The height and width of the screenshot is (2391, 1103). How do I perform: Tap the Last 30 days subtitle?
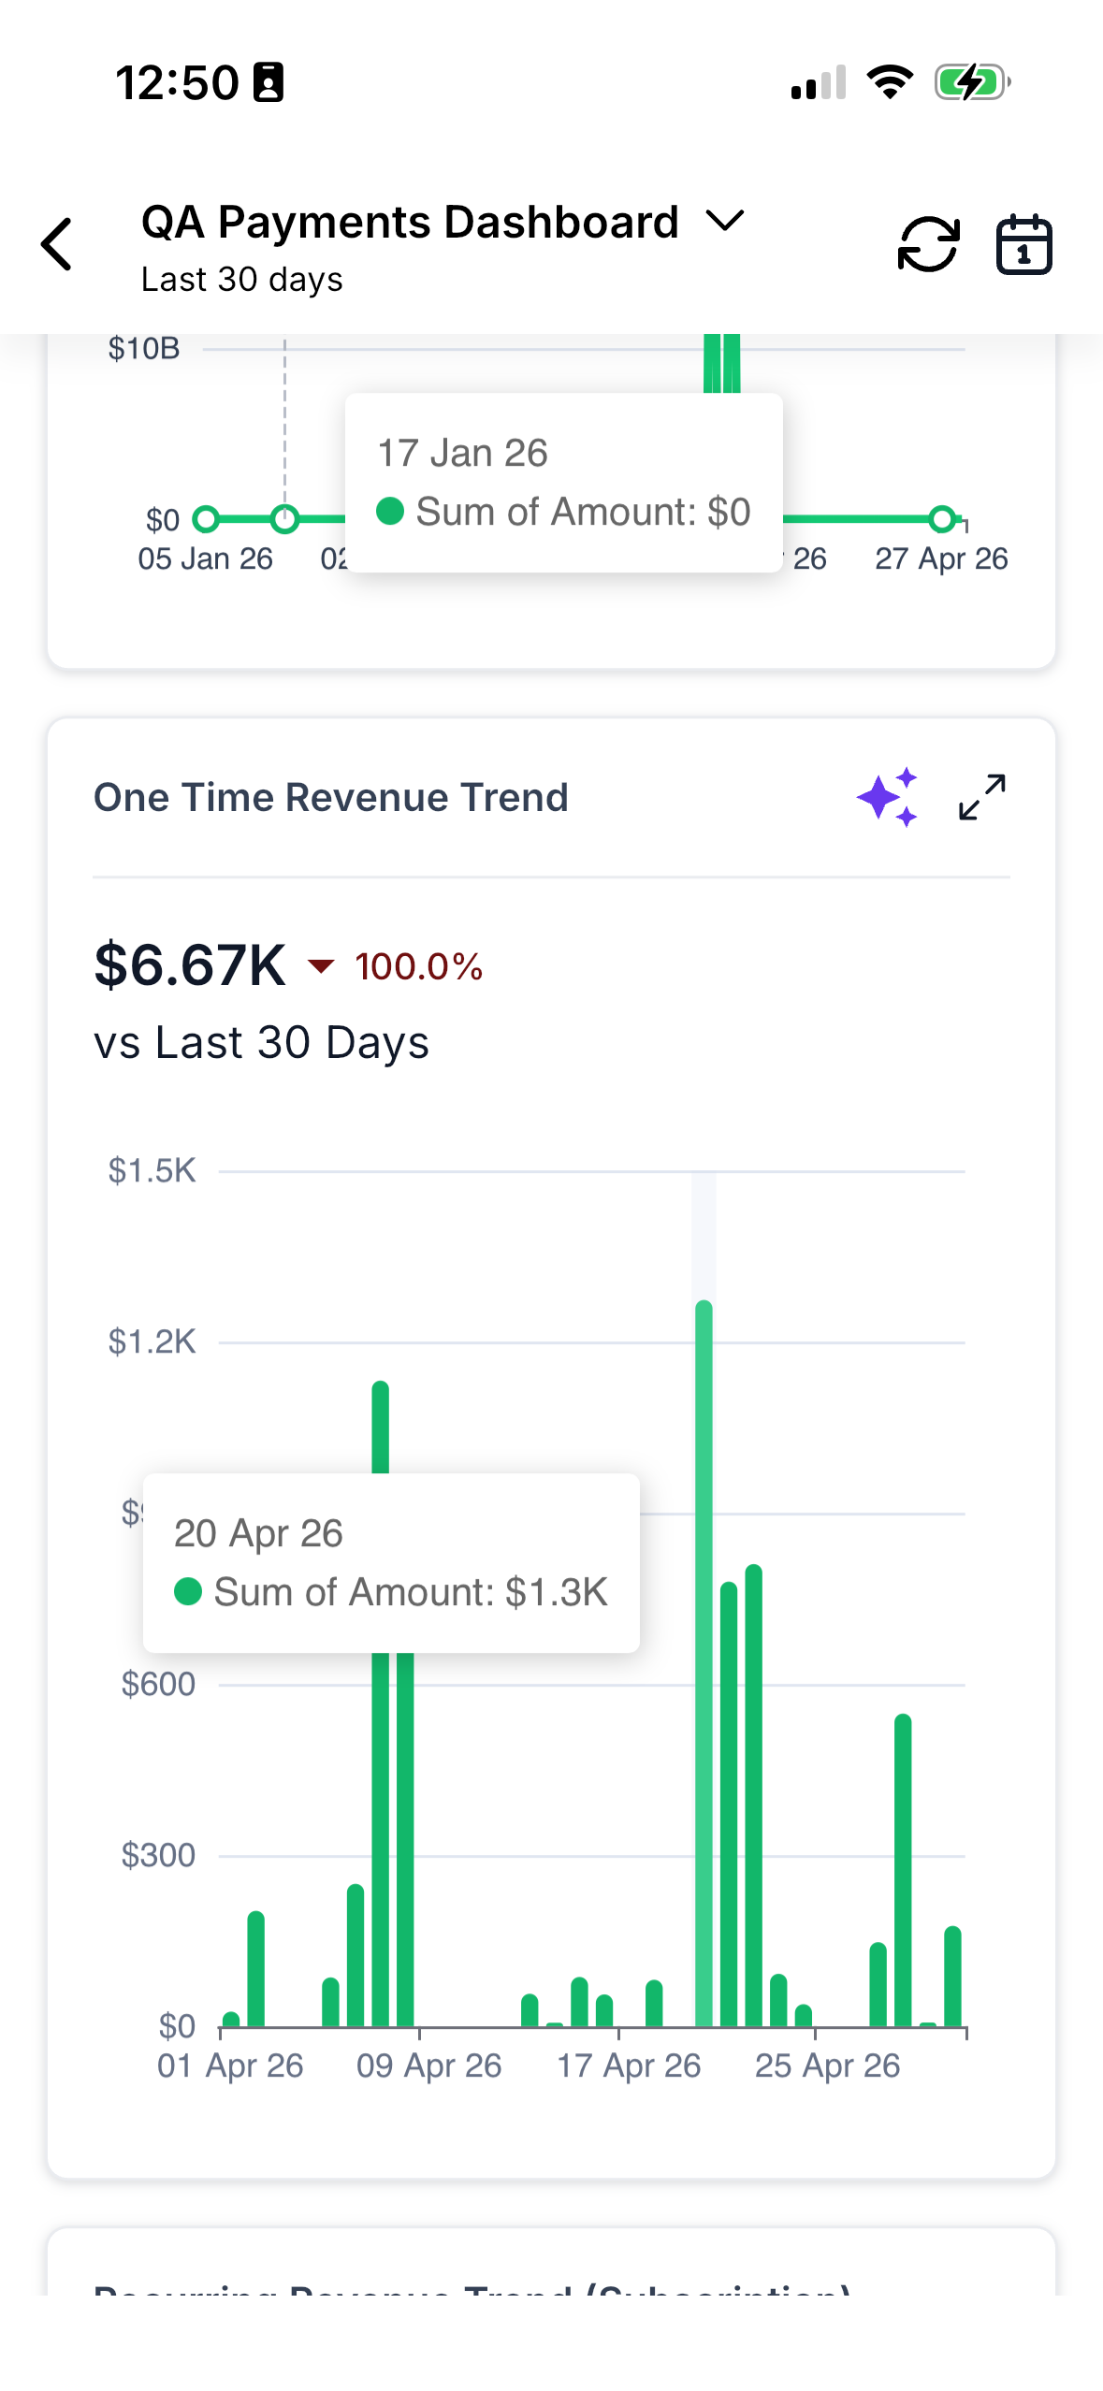(241, 280)
